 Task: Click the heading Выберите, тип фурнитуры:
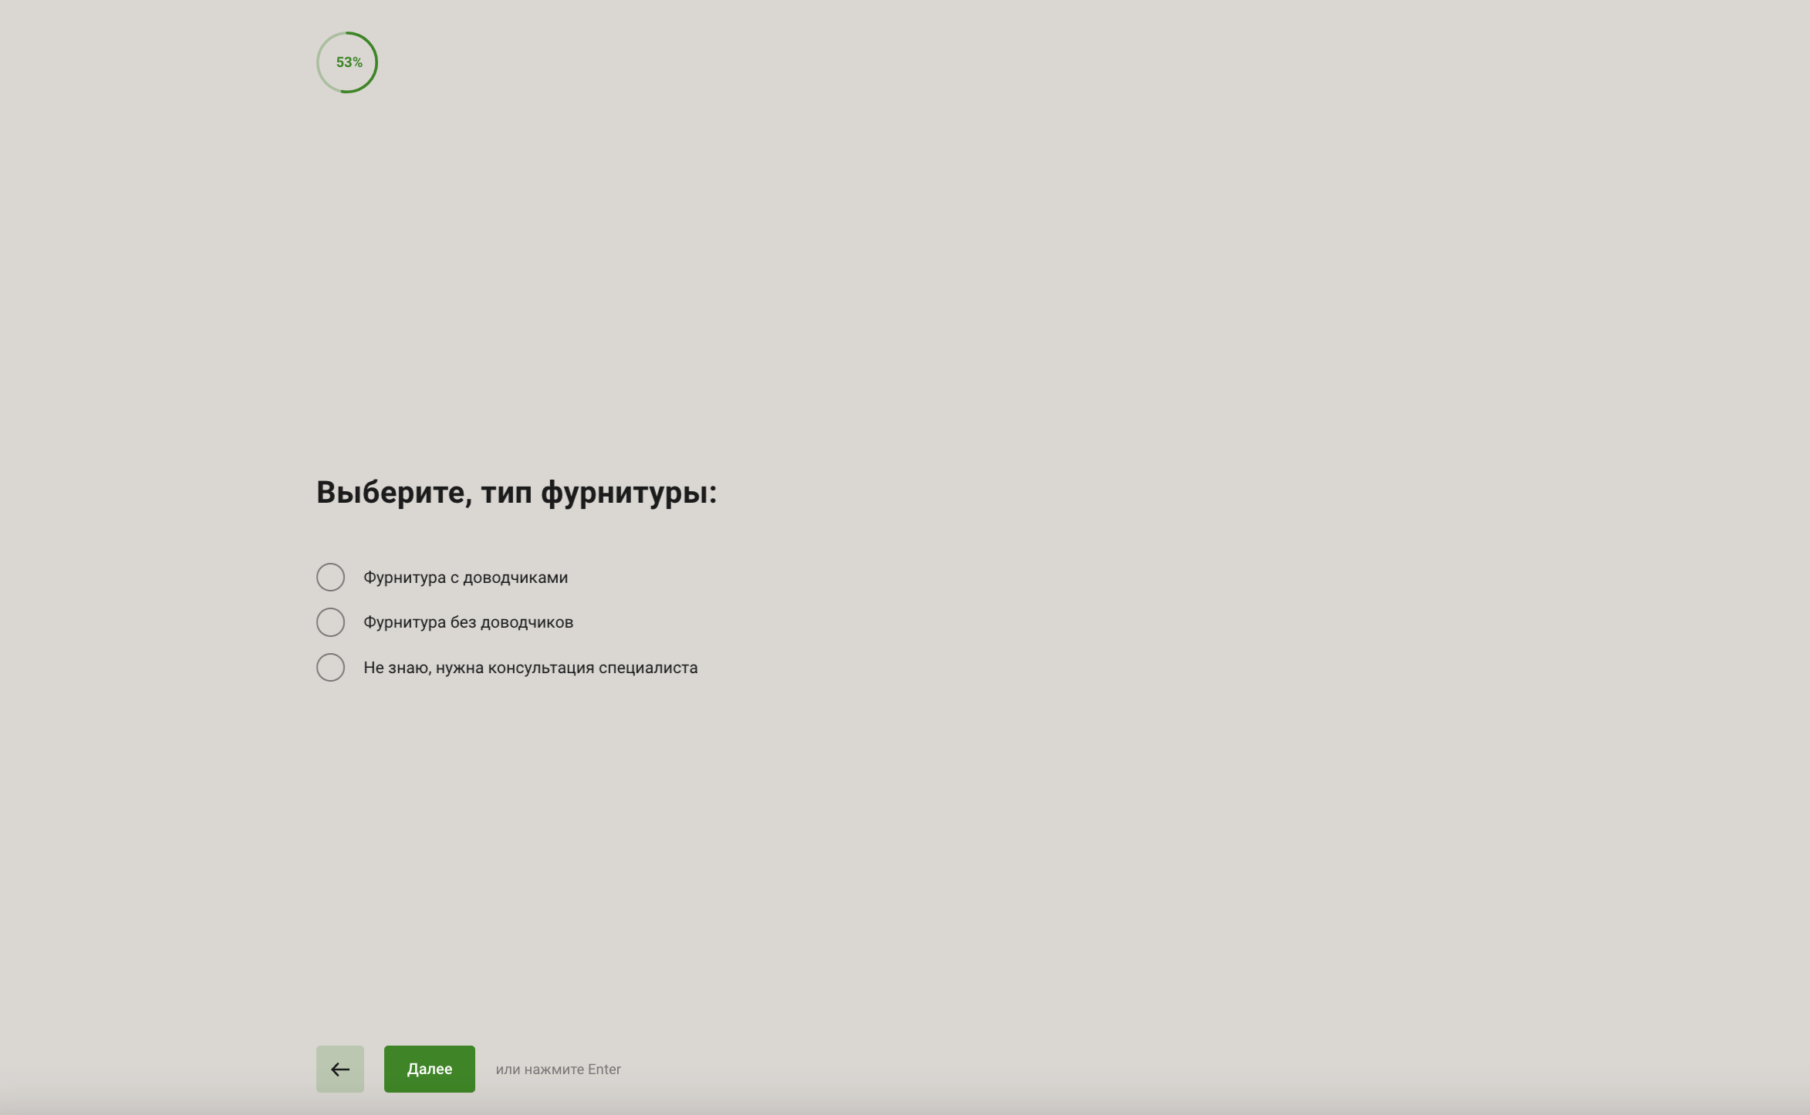tap(516, 492)
